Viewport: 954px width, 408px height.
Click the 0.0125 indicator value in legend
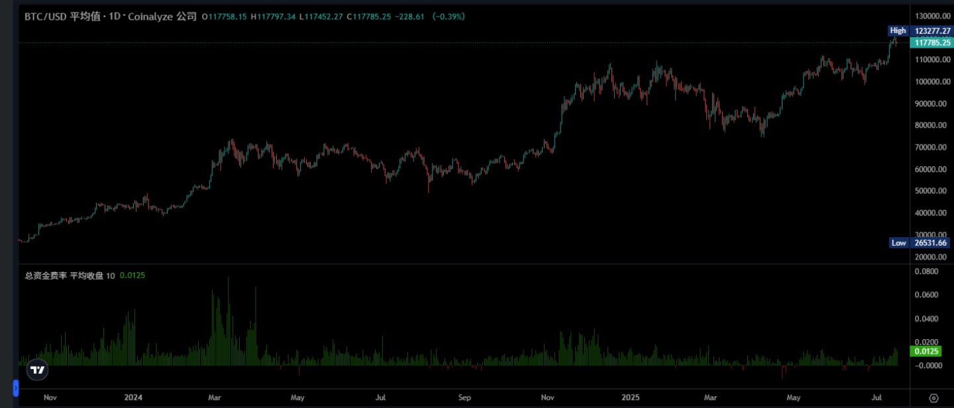132,275
